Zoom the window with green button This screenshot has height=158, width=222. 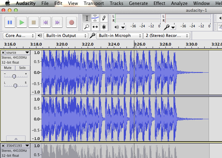(16, 10)
